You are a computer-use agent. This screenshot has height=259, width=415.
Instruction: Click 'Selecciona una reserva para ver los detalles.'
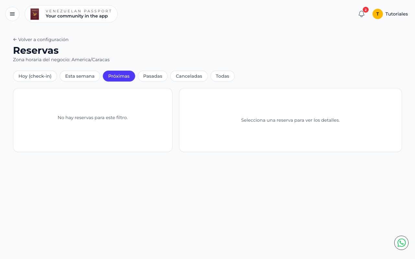(x=290, y=120)
